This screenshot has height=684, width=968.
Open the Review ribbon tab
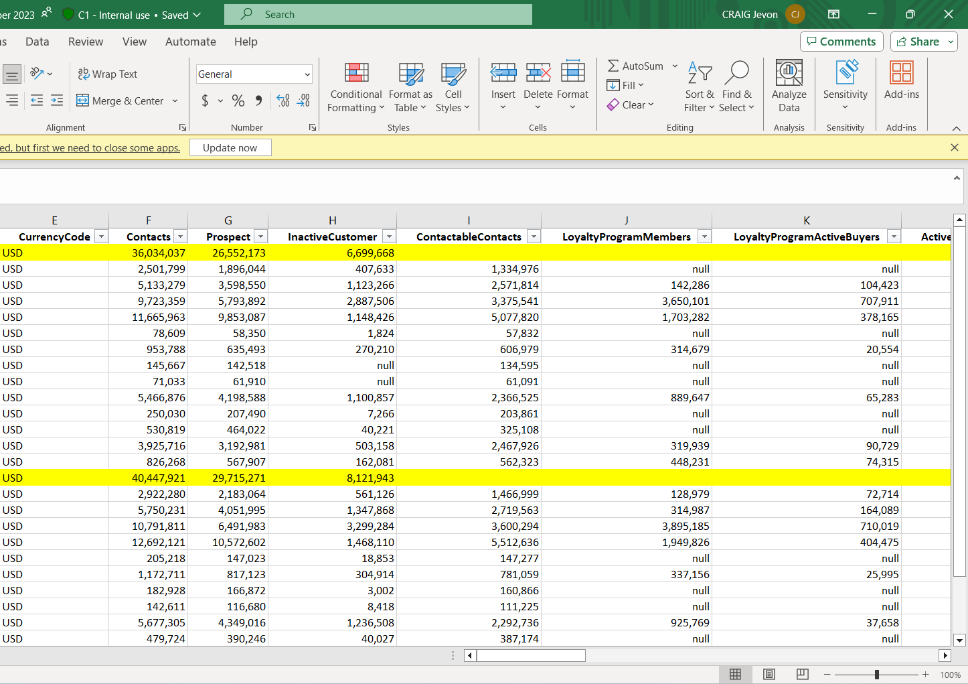click(86, 42)
